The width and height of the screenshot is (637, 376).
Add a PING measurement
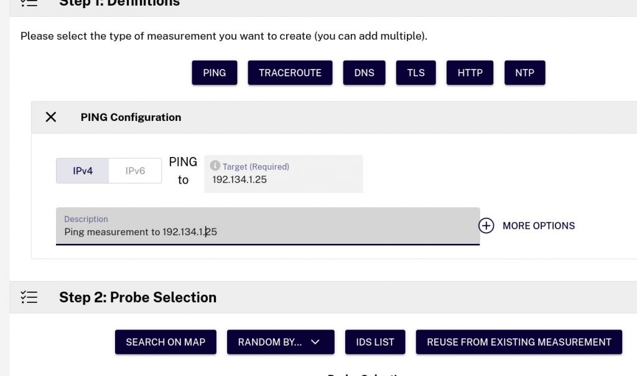(214, 73)
